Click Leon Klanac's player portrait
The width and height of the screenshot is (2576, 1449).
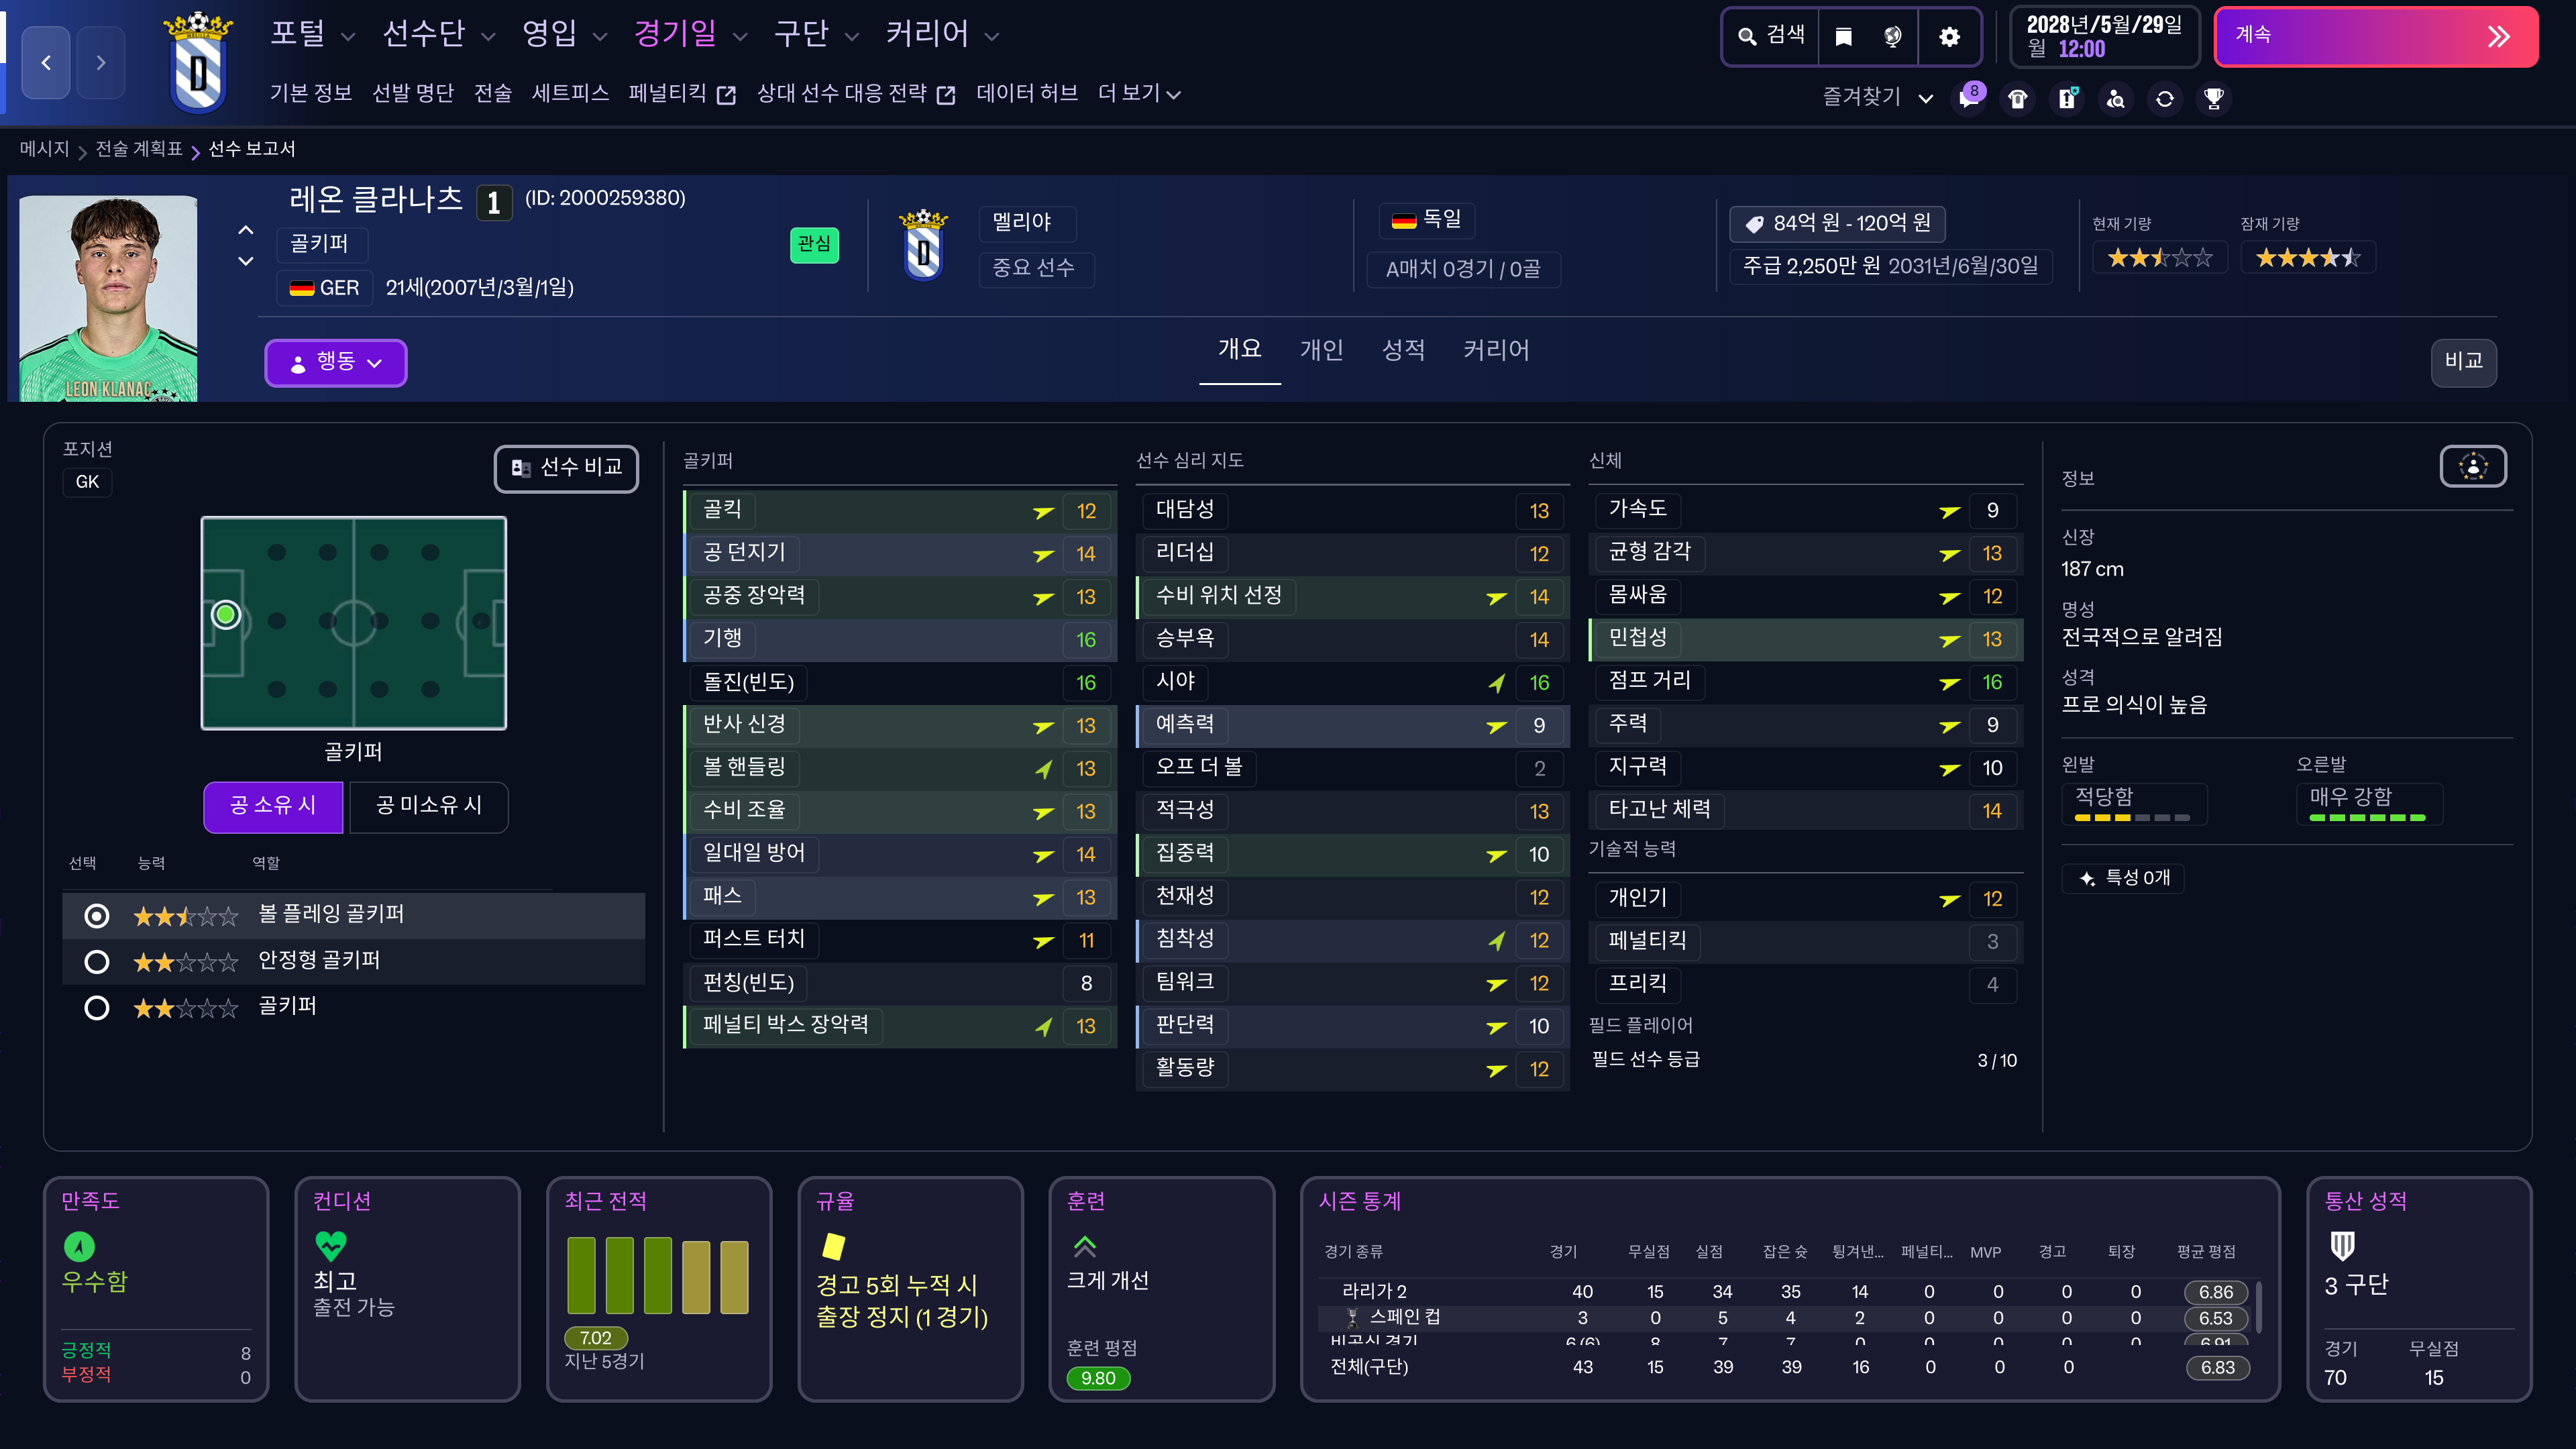[x=108, y=298]
